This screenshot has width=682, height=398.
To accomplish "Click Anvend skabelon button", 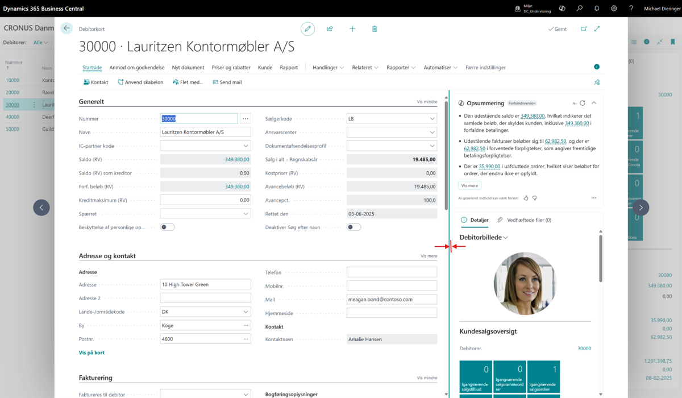I will pyautogui.click(x=140, y=82).
